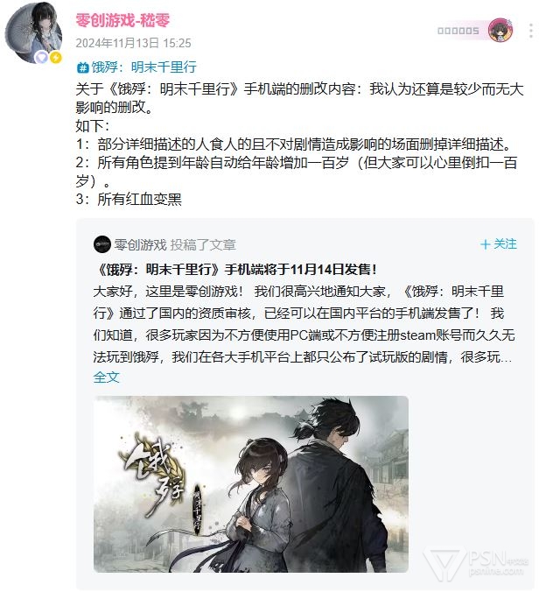The image size is (539, 592).
Task: Open the game cover artwork thumbnail
Action: [x=251, y=484]
